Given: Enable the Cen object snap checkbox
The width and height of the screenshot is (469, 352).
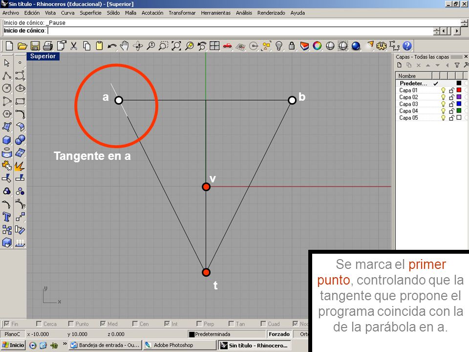Looking at the screenshot, I should point(135,324).
